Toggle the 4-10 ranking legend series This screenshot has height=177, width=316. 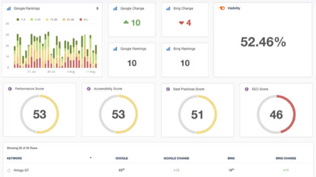35,19
